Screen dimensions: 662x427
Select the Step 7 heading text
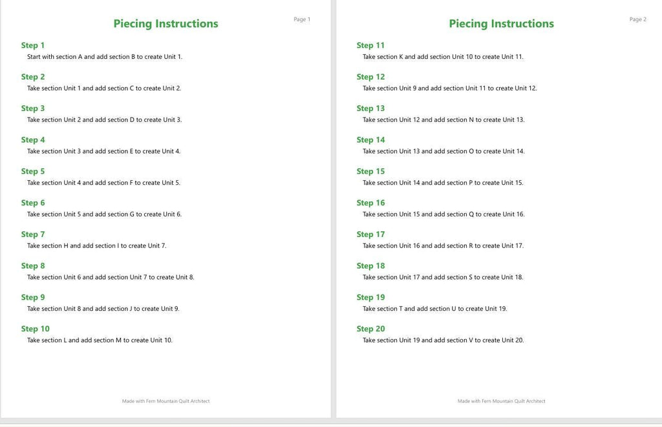pyautogui.click(x=33, y=234)
